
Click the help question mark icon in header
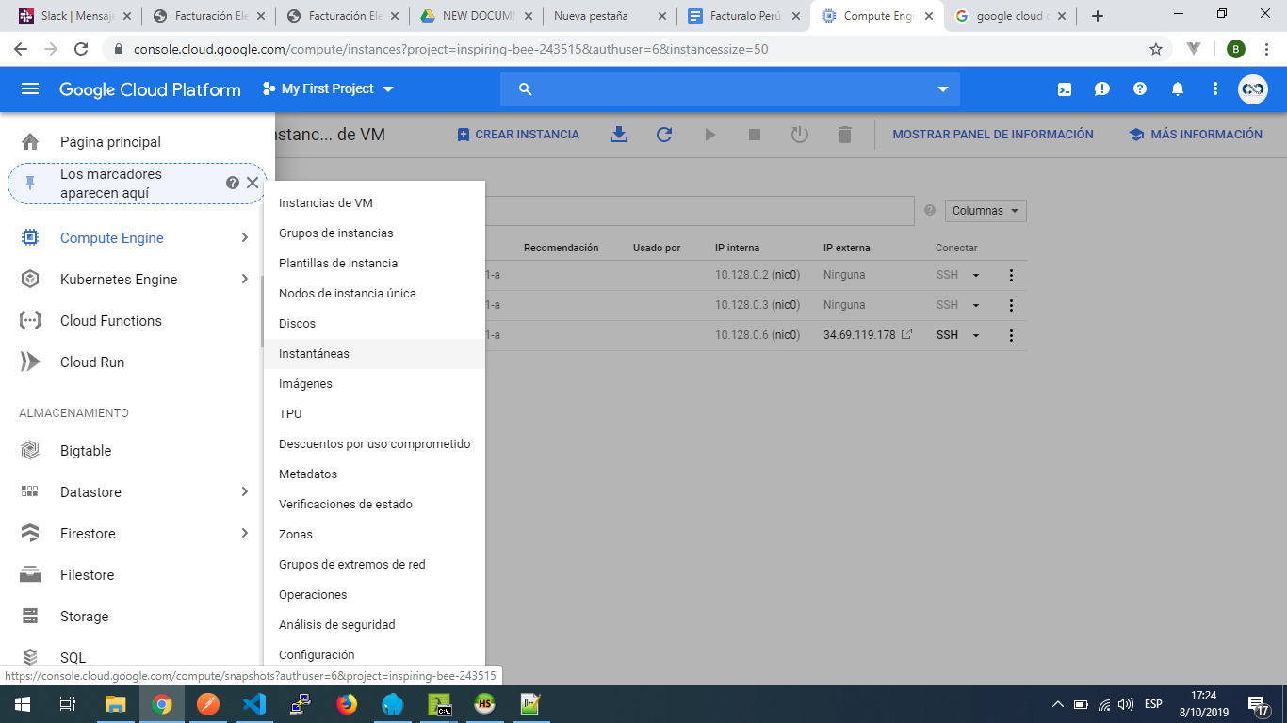[x=1139, y=89]
